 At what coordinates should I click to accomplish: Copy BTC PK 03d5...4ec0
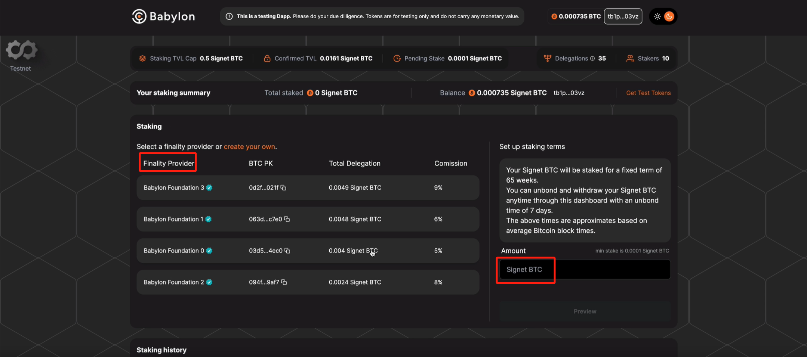tap(287, 251)
